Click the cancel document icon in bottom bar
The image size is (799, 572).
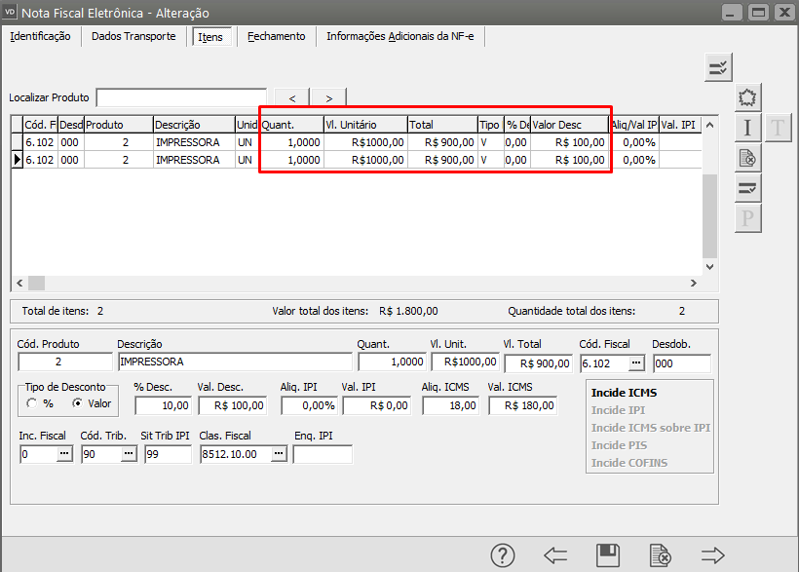point(660,555)
